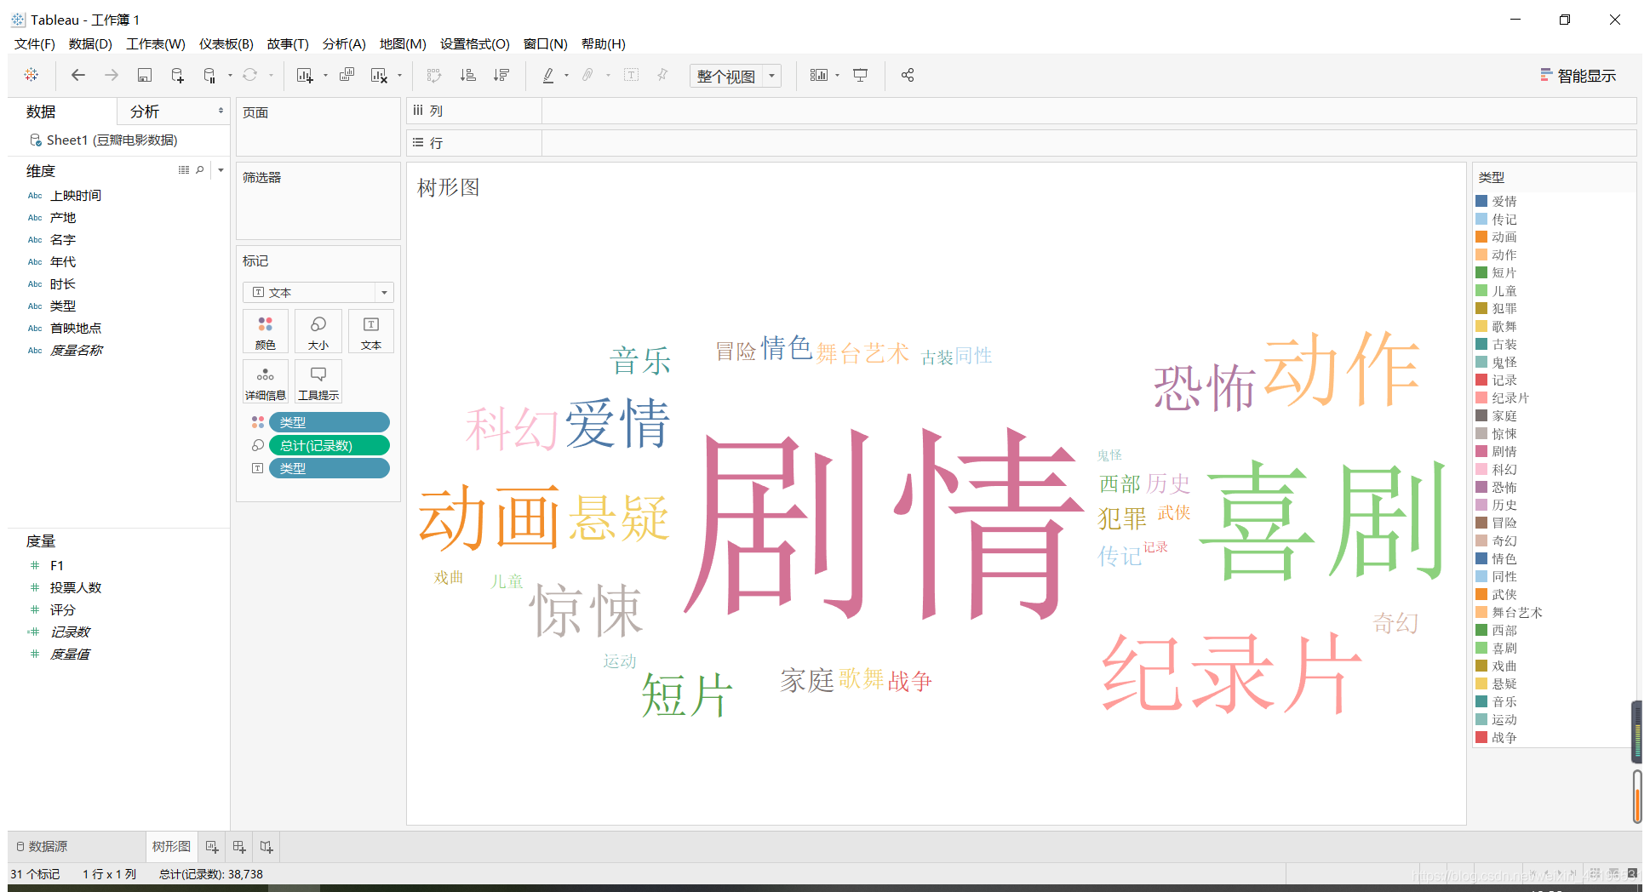The height and width of the screenshot is (892, 1650).
Task: Click the save disk icon
Action: pyautogui.click(x=145, y=75)
